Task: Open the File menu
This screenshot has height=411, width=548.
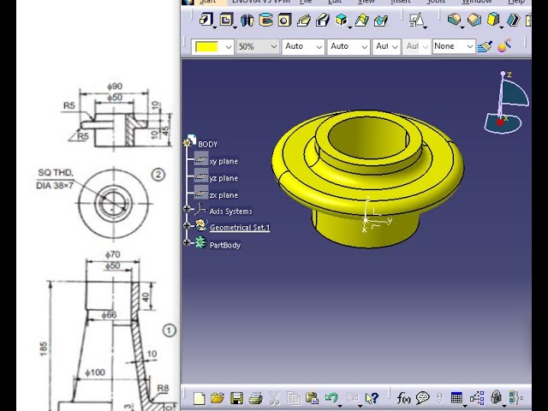Action: point(305,2)
